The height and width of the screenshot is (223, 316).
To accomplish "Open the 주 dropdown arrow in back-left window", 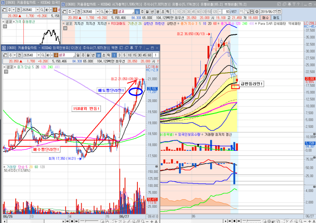I will coord(13,10).
